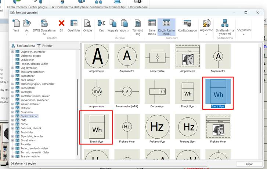Expand the Kontaktör röleleri, röleler node
Viewport: 267px width, 169px height.
(x=12, y=96)
